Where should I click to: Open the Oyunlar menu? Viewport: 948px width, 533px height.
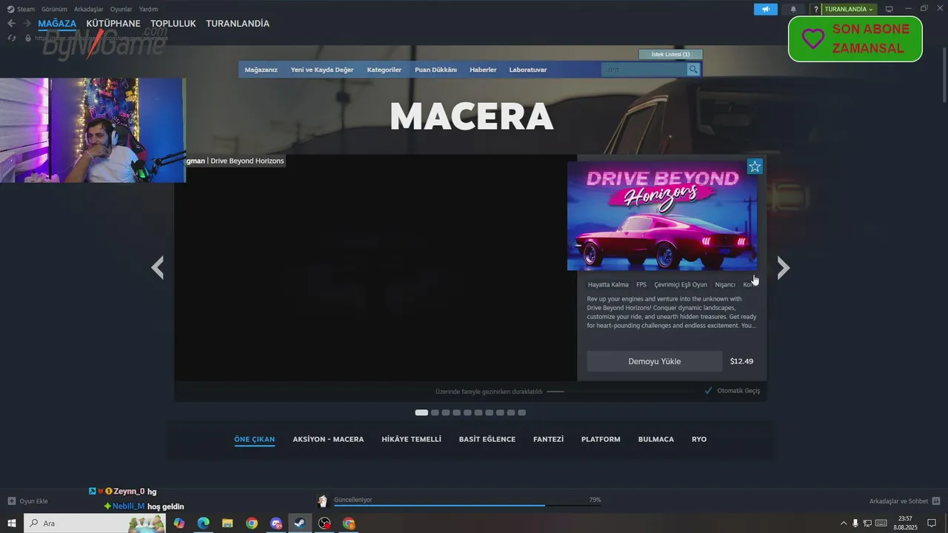[121, 9]
